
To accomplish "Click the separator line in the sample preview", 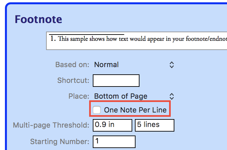I will (x=86, y=34).
